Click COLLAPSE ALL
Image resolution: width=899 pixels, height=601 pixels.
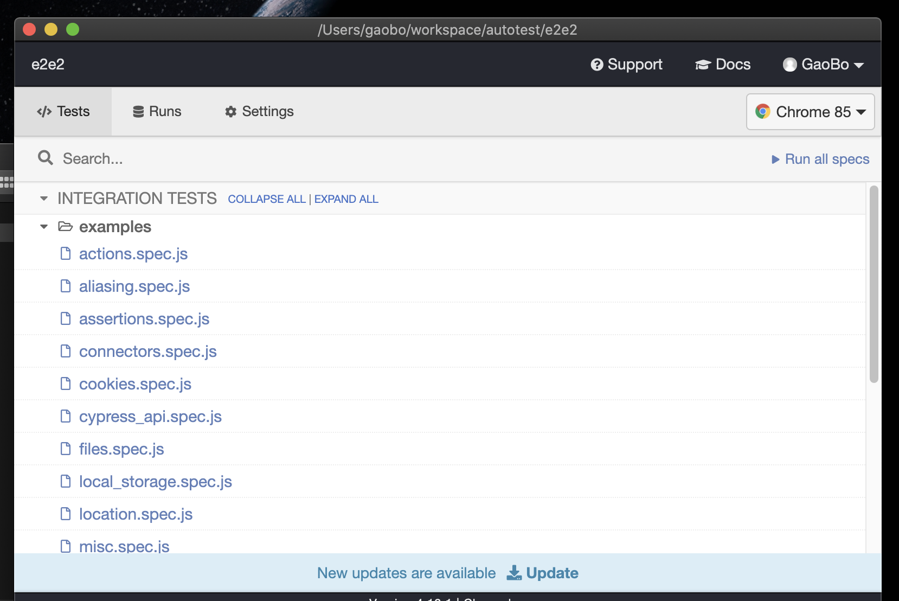[267, 199]
